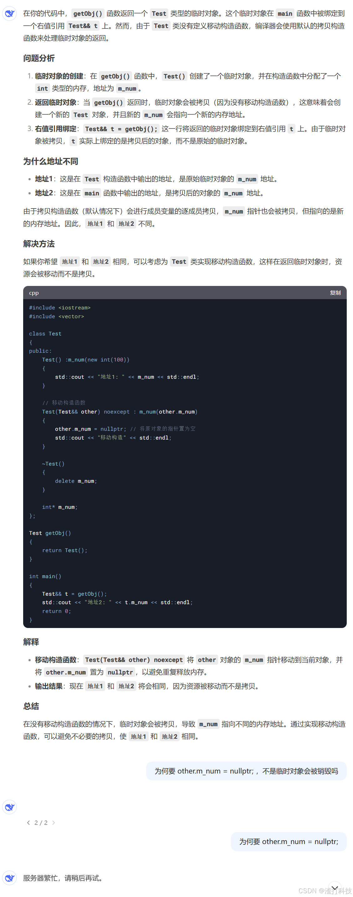Screen dimensions: 353x897
Task: Click the longer user message about 临时对象会被销毁吗
Action: [246, 771]
